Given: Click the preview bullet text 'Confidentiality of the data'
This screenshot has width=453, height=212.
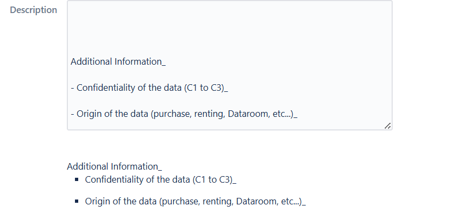Looking at the screenshot, I should (x=137, y=179).
